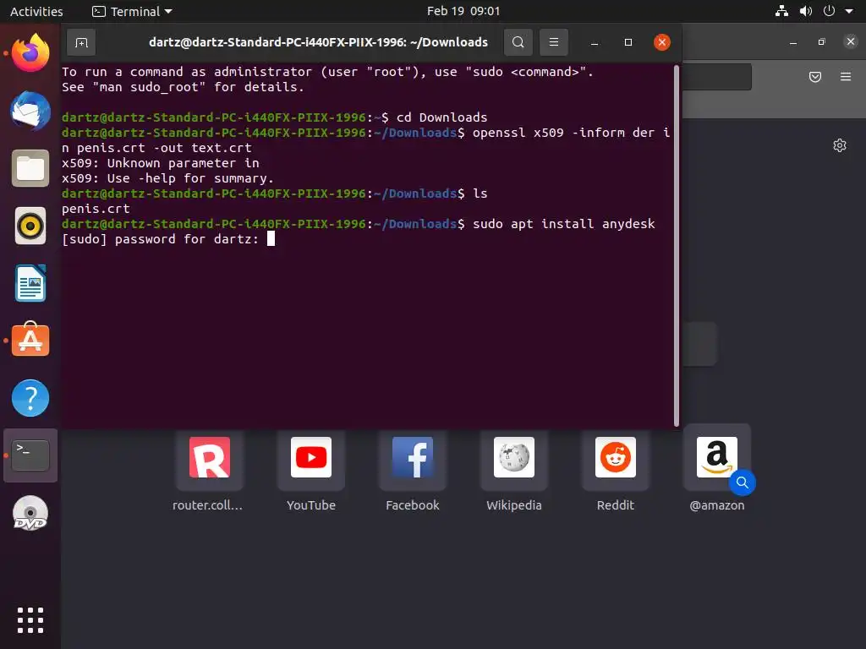Click the terminal window title text
The height and width of the screenshot is (649, 866).
point(318,42)
